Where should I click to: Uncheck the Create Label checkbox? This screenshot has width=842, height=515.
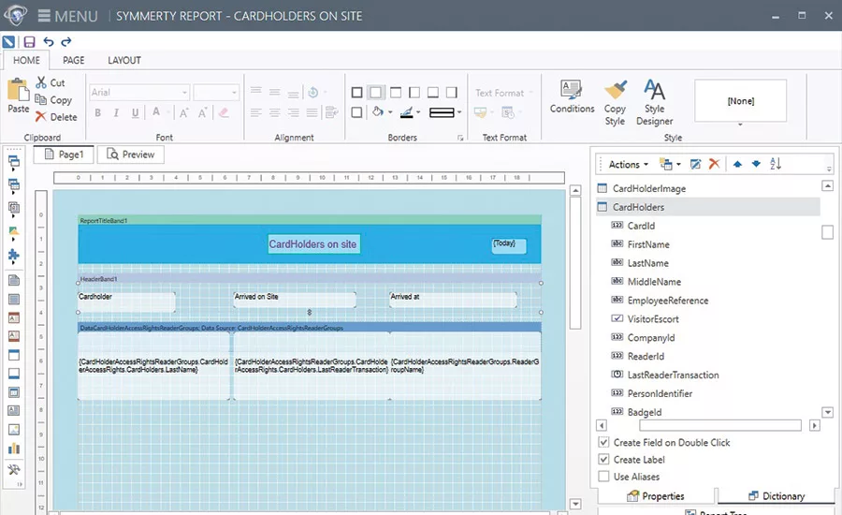click(x=603, y=459)
